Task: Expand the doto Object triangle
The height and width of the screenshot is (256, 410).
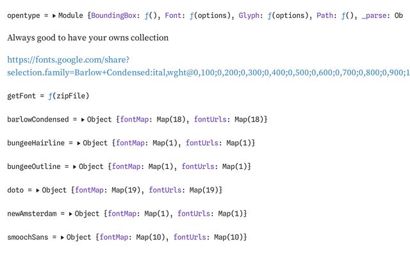Action: coord(38,190)
